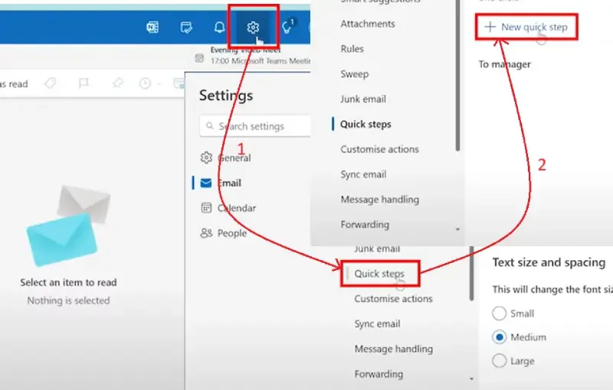Click the General gear icon
The height and width of the screenshot is (390, 613).
206,158
